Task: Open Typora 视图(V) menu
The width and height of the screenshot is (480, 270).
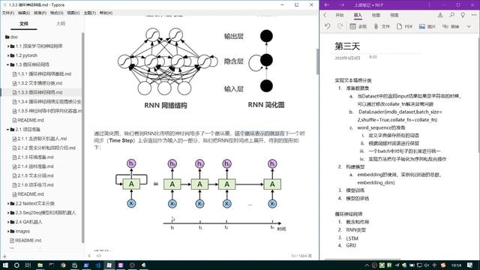Action: click(73, 13)
